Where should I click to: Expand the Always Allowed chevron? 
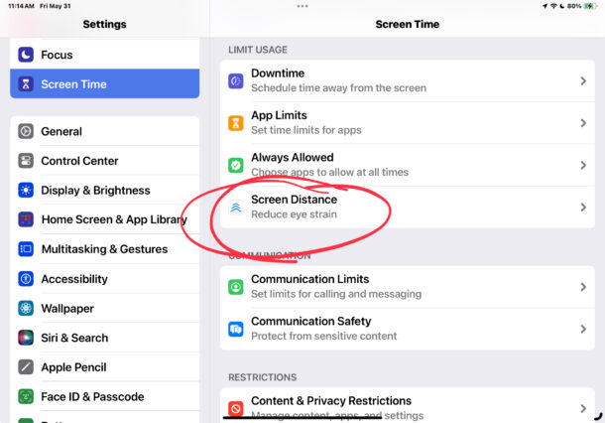(x=583, y=165)
